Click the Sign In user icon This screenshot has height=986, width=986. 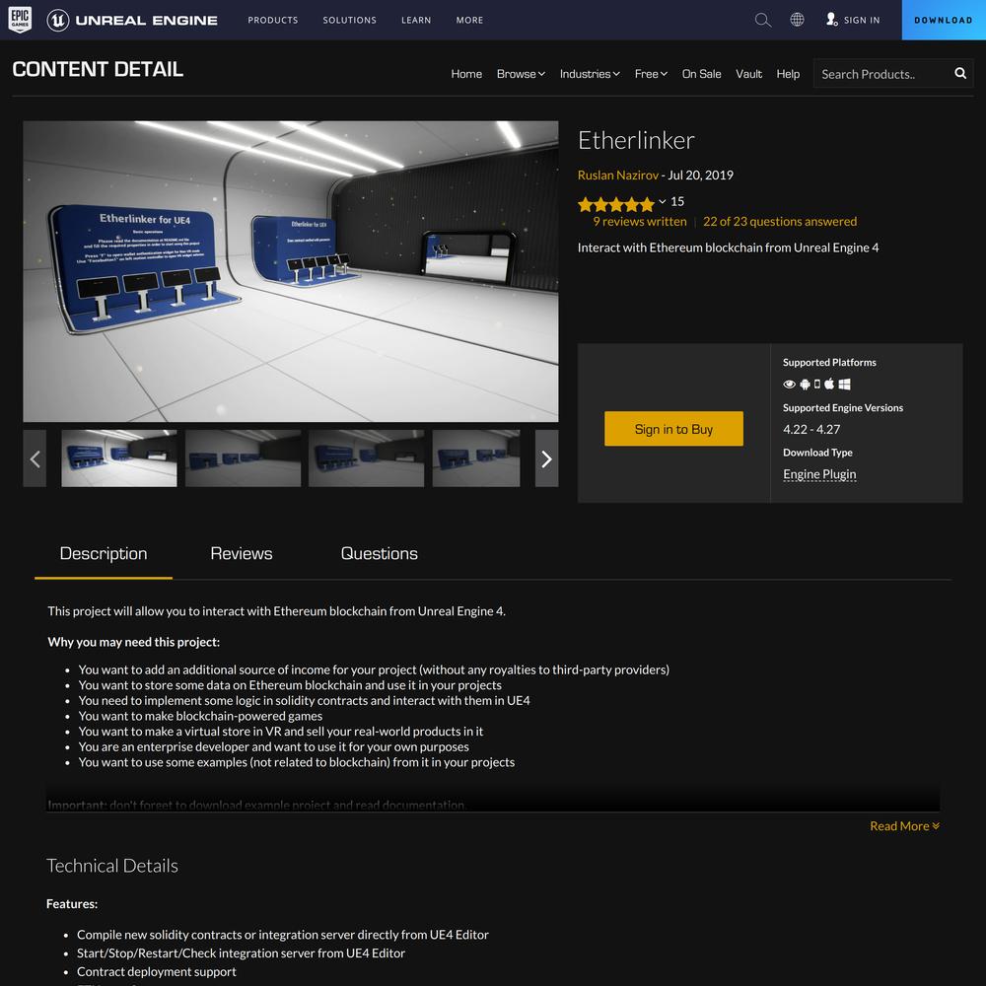831,20
